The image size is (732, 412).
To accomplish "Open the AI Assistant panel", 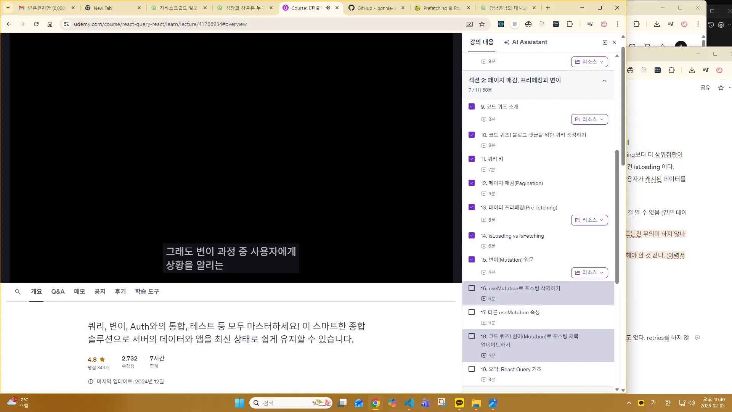I will tap(530, 42).
